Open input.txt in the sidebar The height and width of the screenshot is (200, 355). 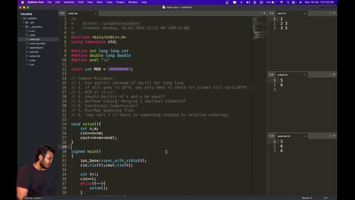(x=34, y=52)
